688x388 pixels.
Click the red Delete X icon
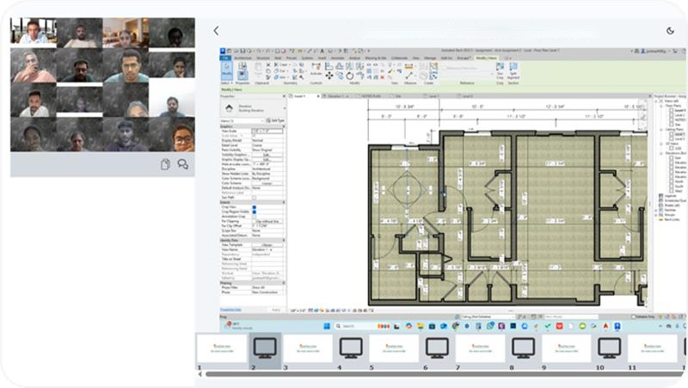382,77
